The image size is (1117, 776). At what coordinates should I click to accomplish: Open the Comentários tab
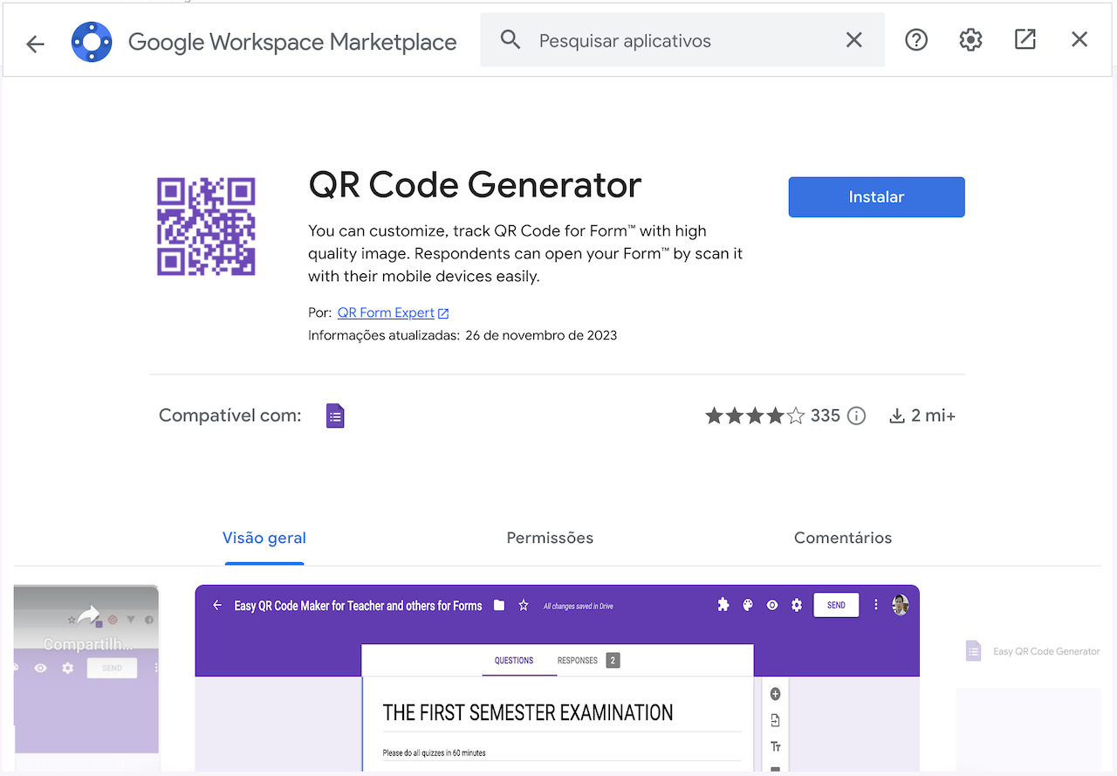point(843,538)
